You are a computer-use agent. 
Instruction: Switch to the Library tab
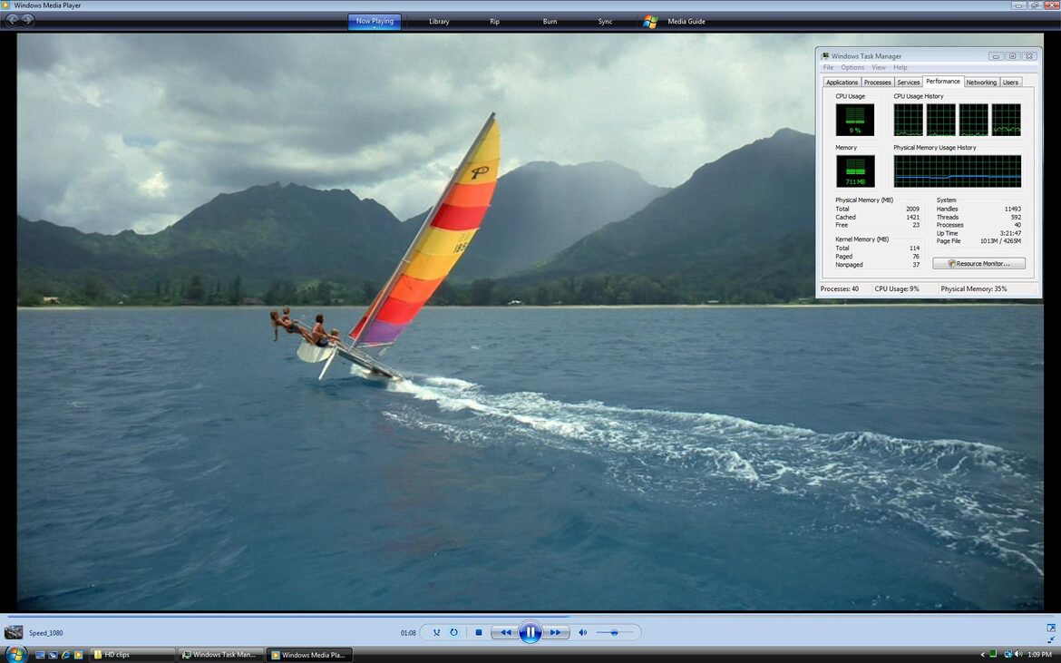point(439,21)
